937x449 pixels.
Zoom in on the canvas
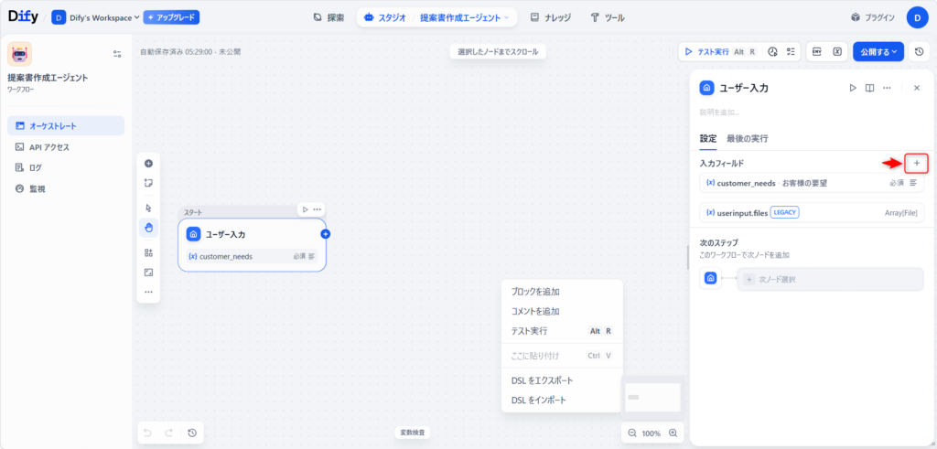point(673,433)
